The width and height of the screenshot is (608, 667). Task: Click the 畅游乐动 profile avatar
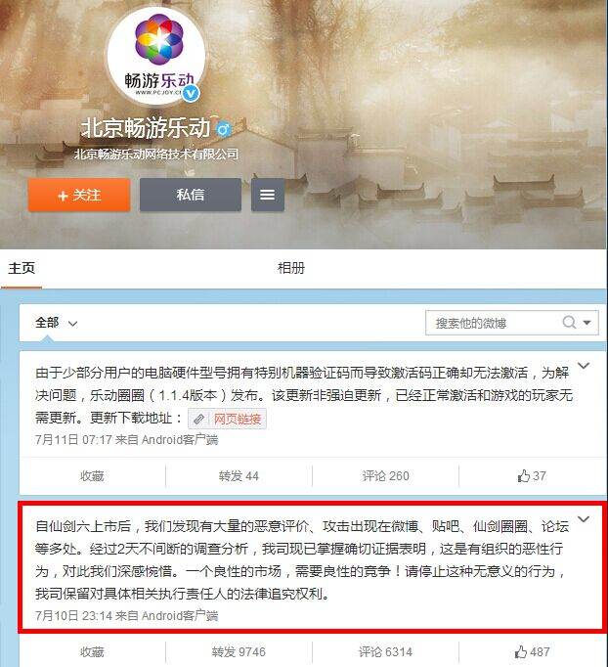coord(156,56)
